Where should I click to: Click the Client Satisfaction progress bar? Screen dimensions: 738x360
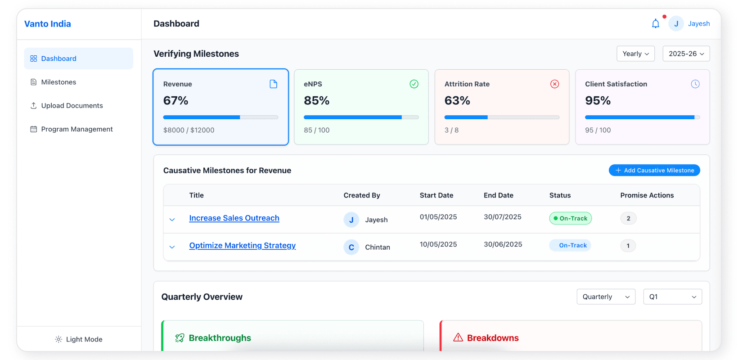pyautogui.click(x=643, y=117)
